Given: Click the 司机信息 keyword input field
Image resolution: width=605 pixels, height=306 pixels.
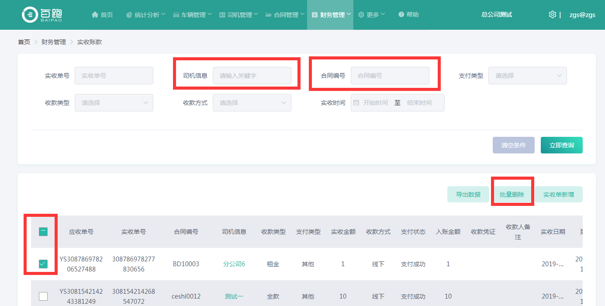Looking at the screenshot, I should (x=252, y=76).
